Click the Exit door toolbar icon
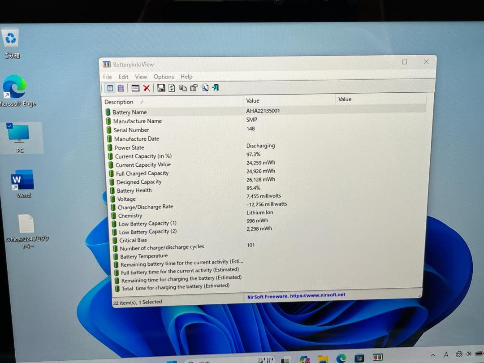Viewport: 484px width, 363px height. [x=216, y=88]
